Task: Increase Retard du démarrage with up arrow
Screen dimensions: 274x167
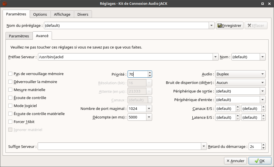Action: coord(263,145)
